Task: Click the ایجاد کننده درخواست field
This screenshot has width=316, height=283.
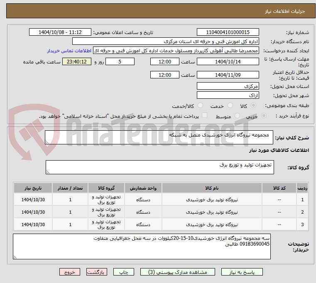Action: pyautogui.click(x=176, y=51)
